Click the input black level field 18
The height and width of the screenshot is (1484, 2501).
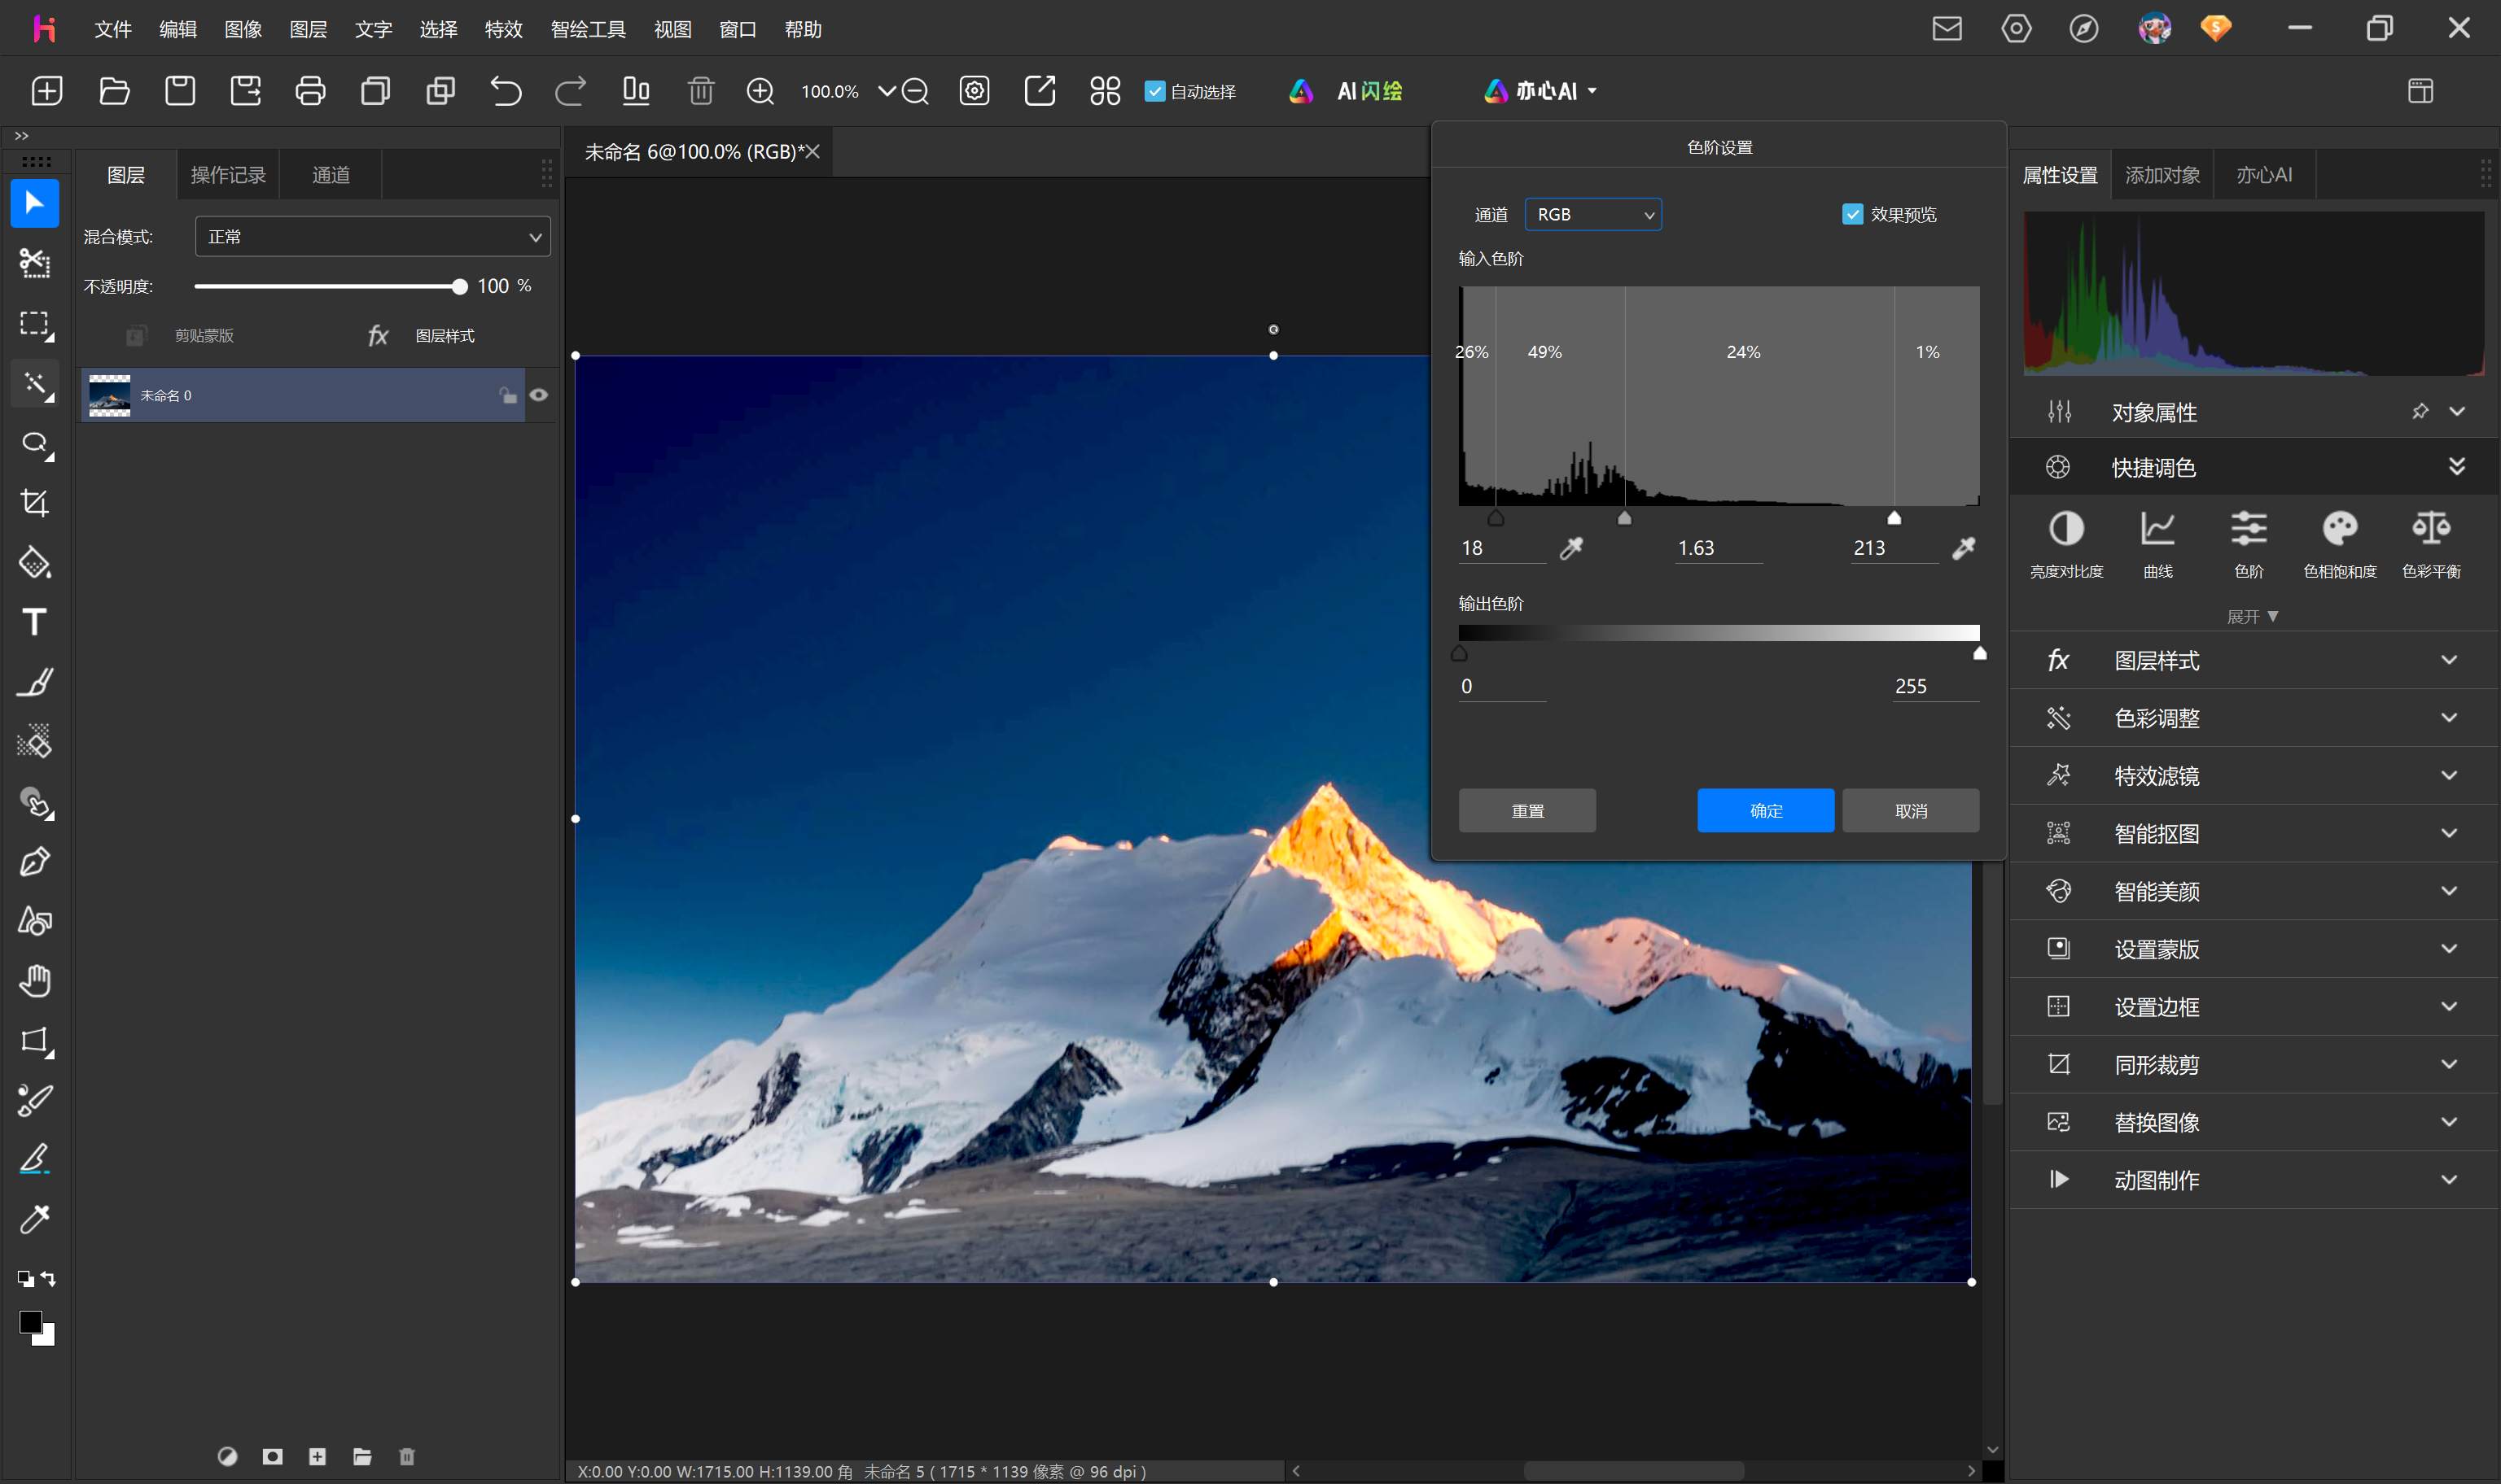click(1501, 548)
